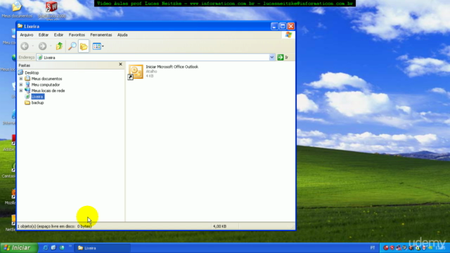Click the third quick launch icon
Viewport: 450px width, 253px height.
(62, 248)
